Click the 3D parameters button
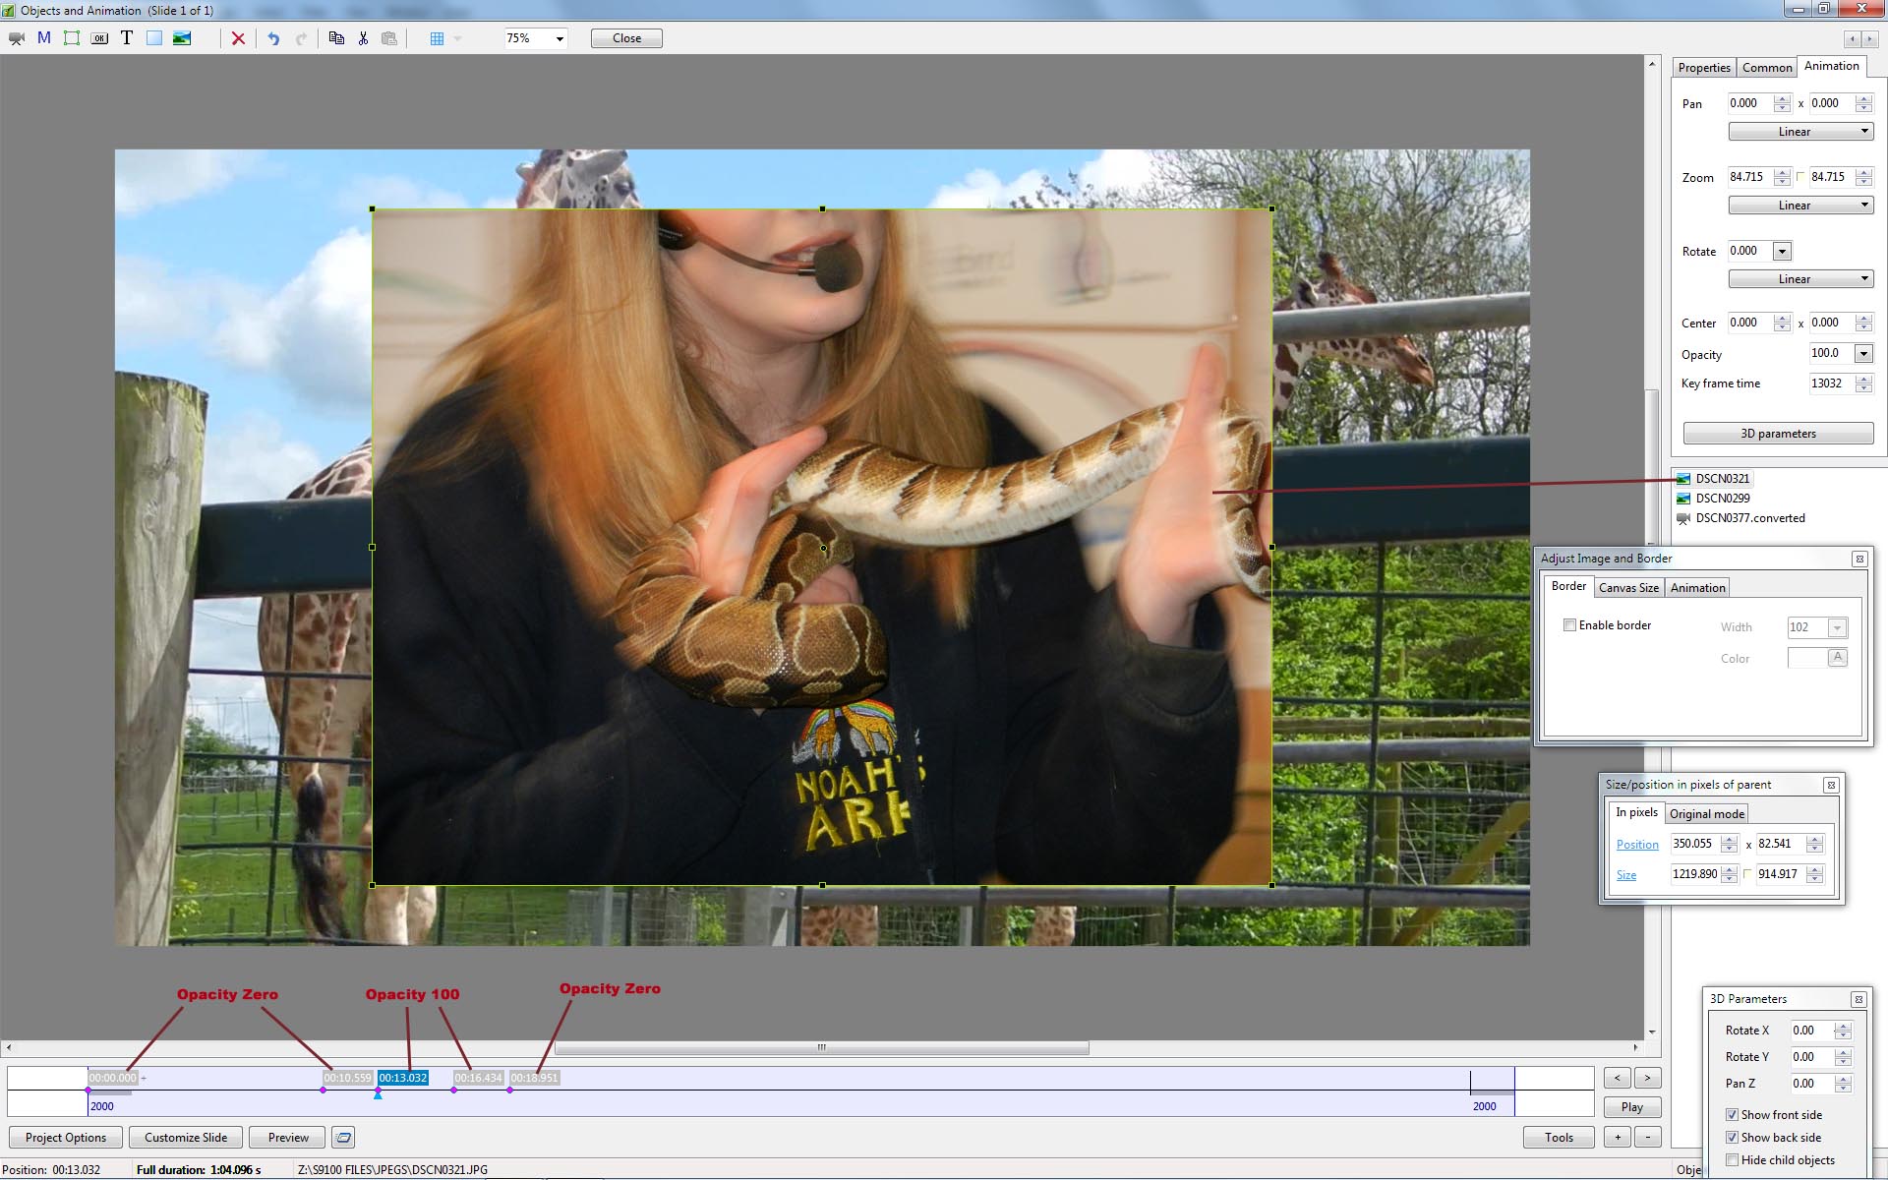 [1778, 434]
